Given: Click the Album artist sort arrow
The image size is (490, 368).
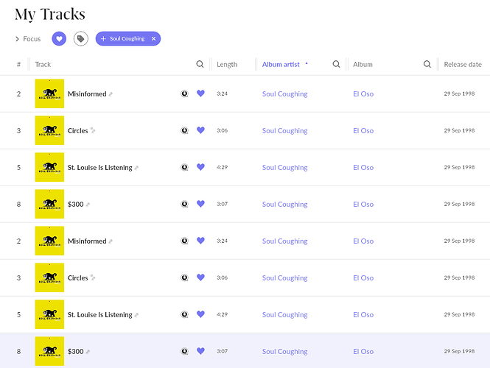Looking at the screenshot, I should coord(307,63).
